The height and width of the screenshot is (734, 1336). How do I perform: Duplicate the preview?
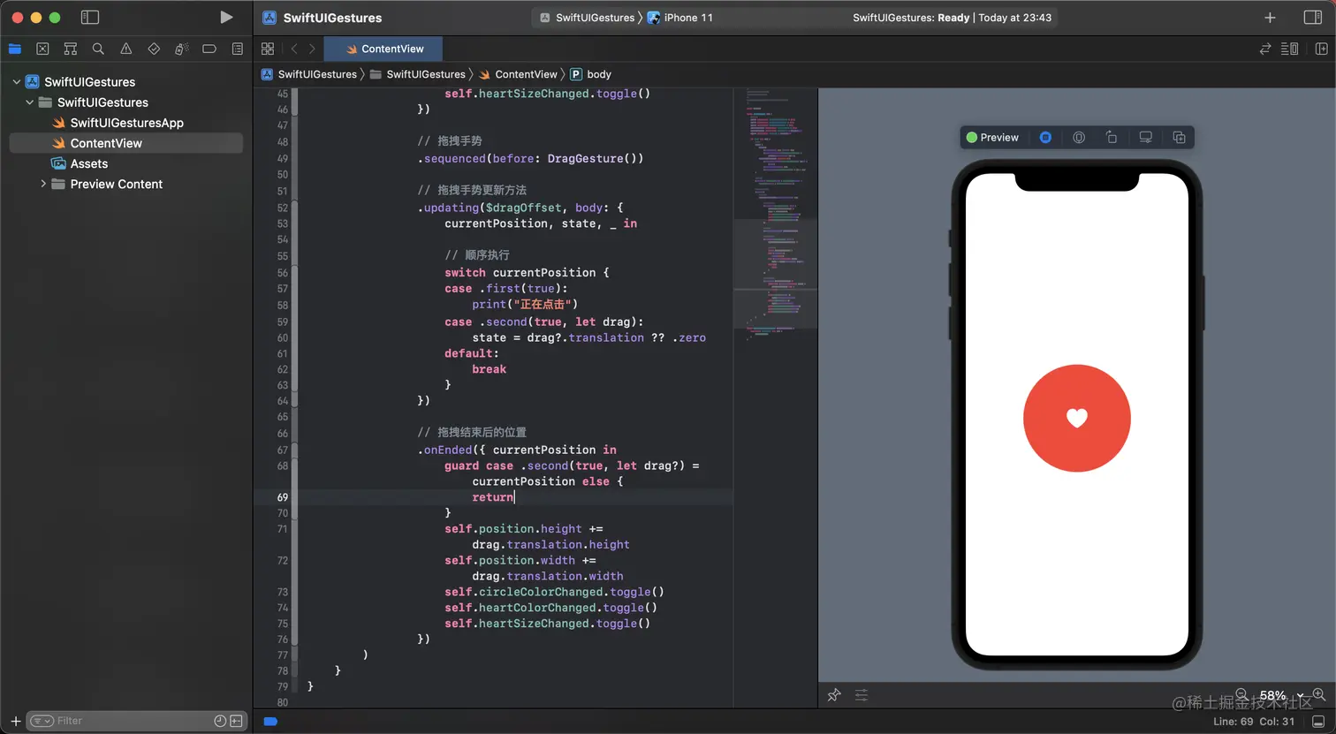click(1179, 138)
